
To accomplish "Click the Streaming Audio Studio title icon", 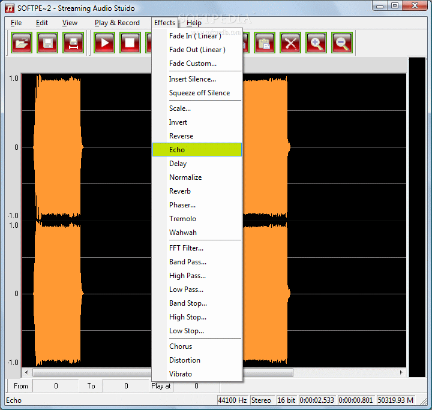I will [10, 8].
